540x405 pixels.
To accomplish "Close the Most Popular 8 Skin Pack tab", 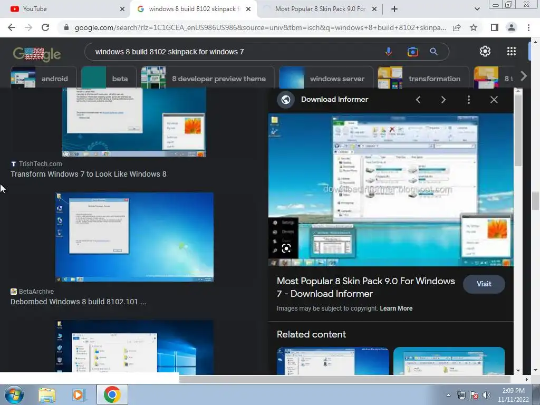I will pyautogui.click(x=374, y=9).
